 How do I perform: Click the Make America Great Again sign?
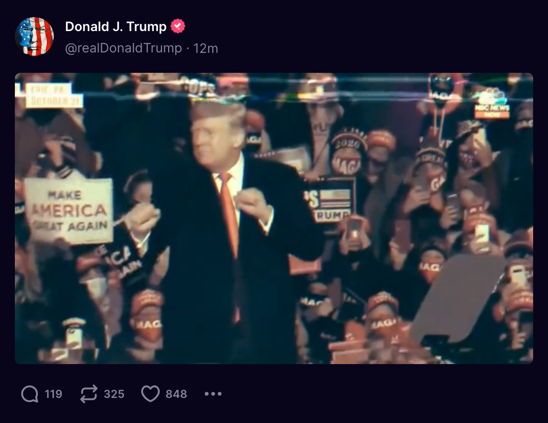tap(69, 211)
